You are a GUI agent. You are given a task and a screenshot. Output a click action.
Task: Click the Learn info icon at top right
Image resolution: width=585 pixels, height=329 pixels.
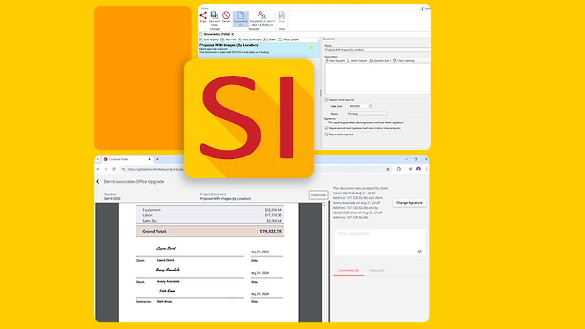422,8
